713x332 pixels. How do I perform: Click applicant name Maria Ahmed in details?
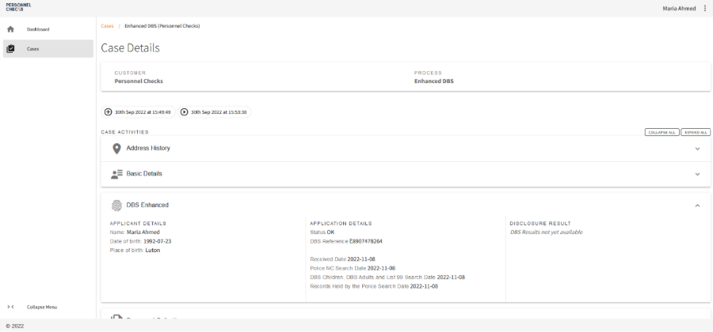[143, 232]
